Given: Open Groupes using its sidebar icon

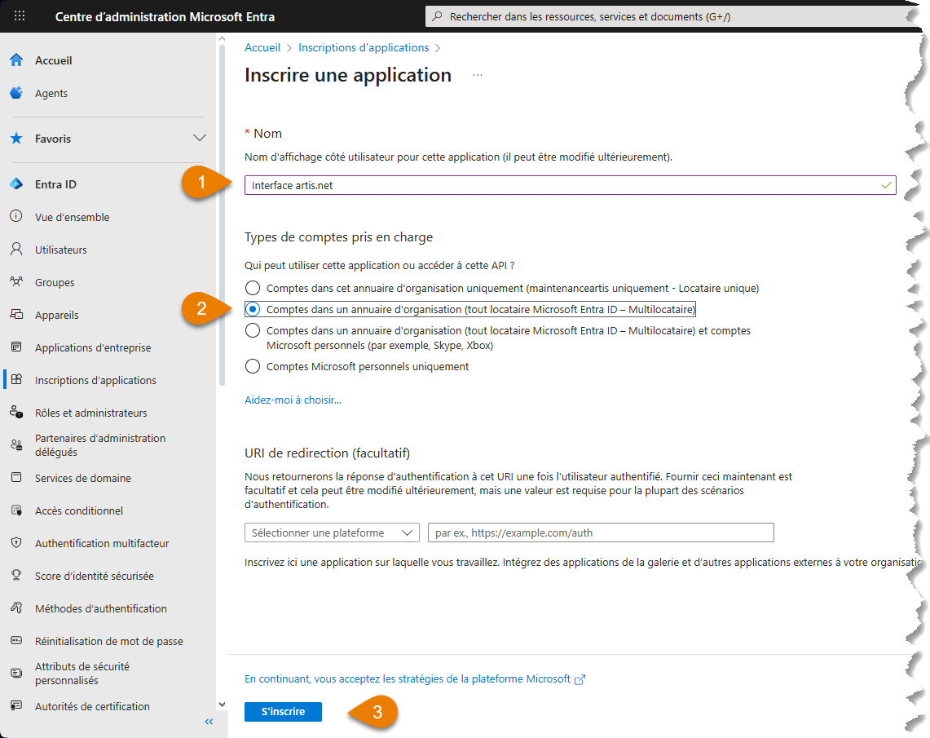Looking at the screenshot, I should [16, 282].
